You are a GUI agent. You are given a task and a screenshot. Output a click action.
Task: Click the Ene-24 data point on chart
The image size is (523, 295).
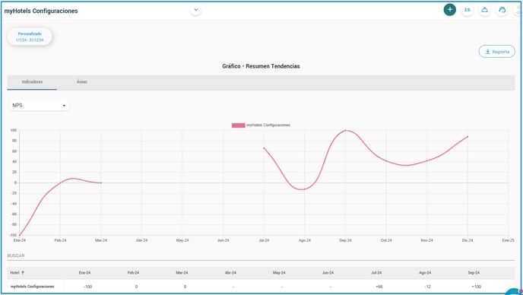click(20, 235)
